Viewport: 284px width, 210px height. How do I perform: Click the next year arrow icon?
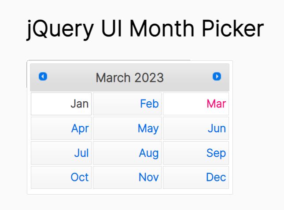tap(217, 77)
